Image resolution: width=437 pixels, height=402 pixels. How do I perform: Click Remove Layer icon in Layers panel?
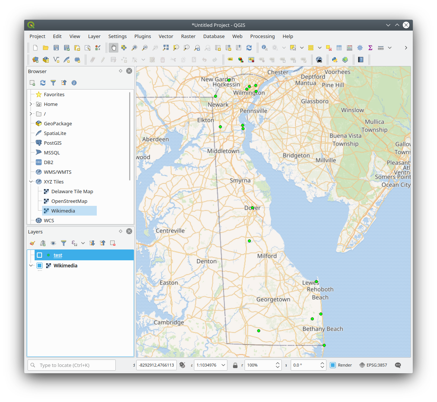pyautogui.click(x=112, y=243)
